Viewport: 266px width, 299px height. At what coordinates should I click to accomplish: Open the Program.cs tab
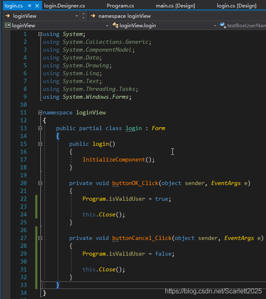(x=120, y=6)
